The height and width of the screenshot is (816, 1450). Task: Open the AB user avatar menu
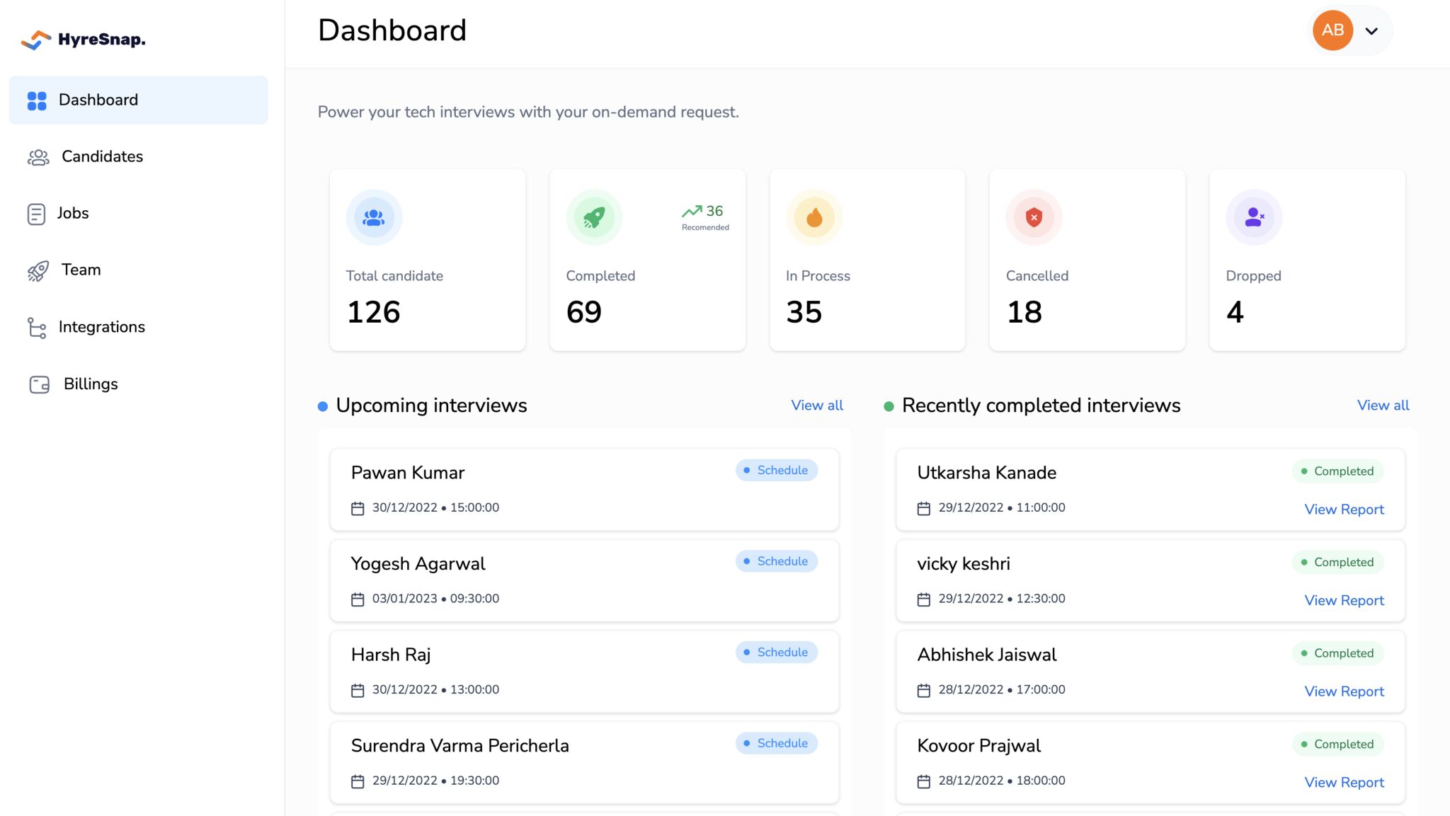pos(1332,30)
